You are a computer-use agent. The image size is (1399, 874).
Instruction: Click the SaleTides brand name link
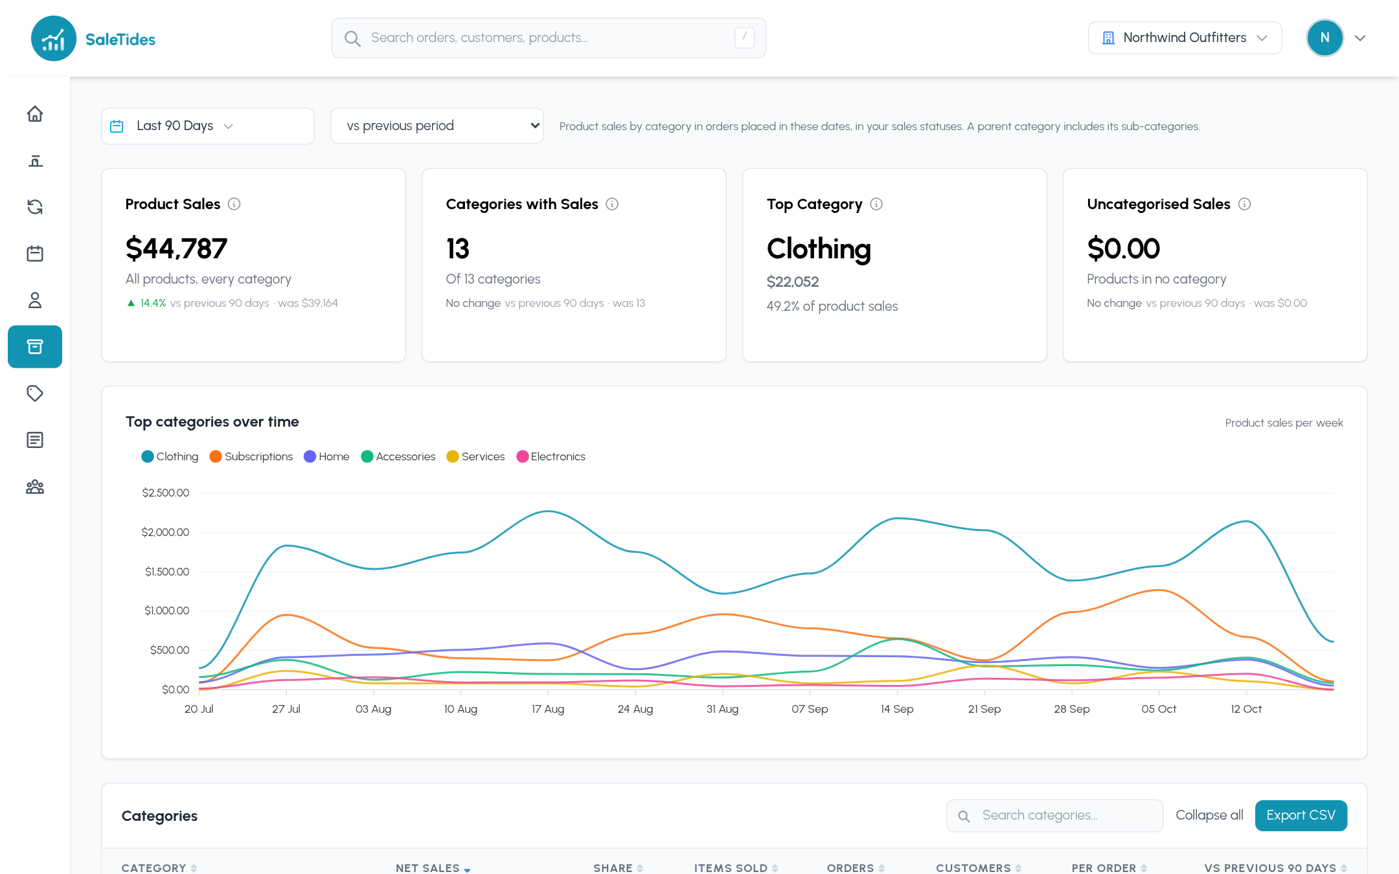[120, 39]
